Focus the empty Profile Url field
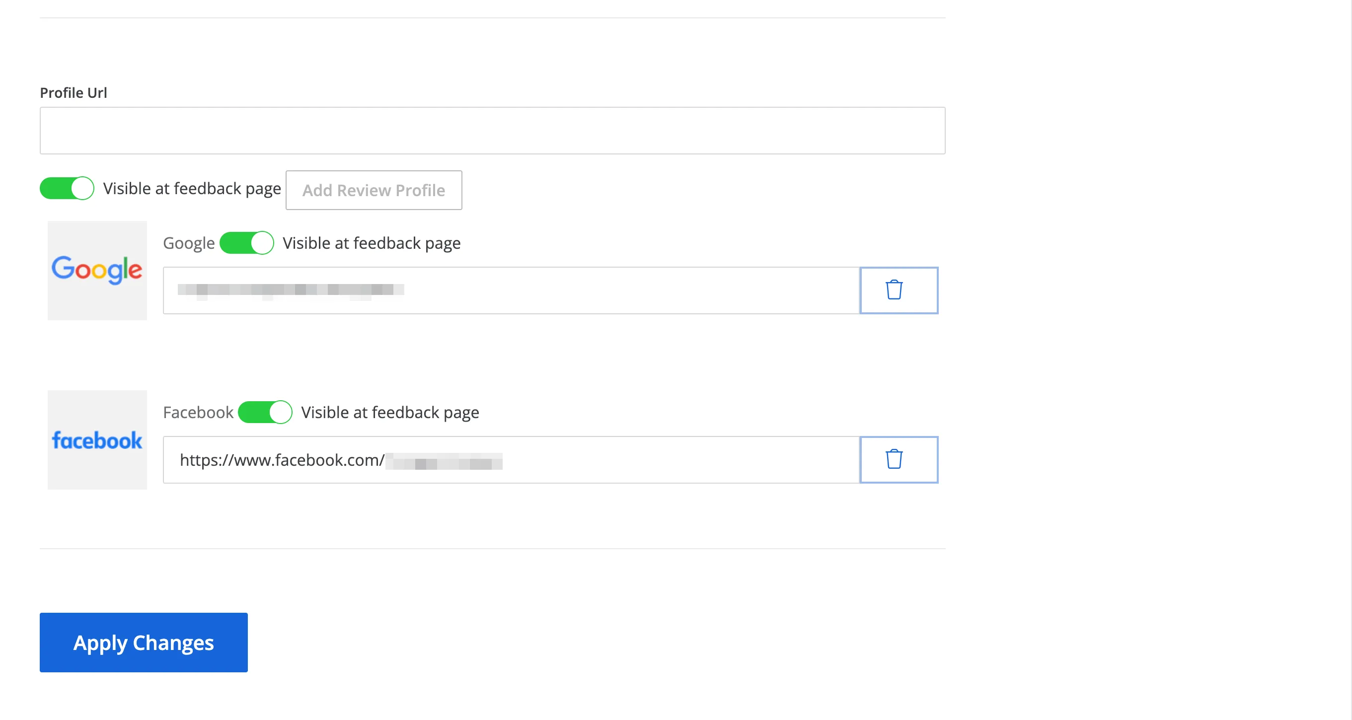Viewport: 1352px width, 720px height. 492,131
